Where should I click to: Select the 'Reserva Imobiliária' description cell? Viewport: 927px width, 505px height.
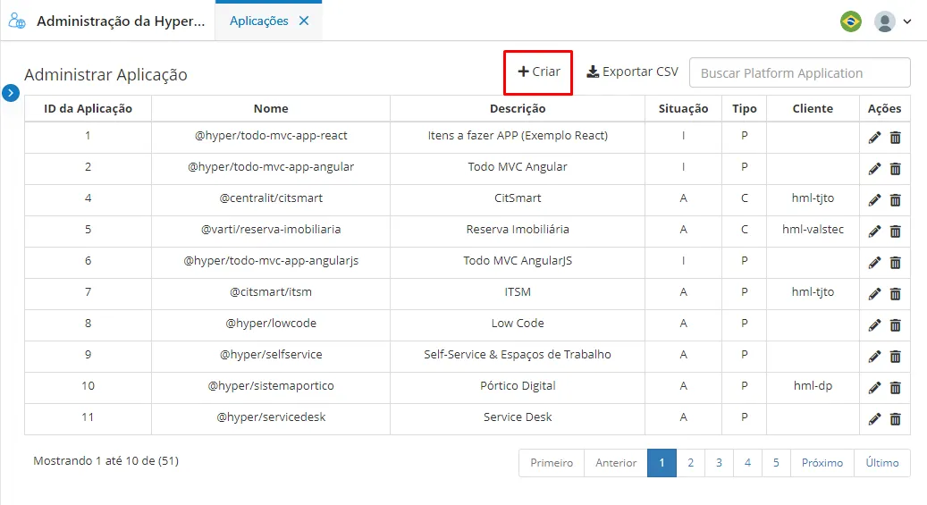point(518,230)
